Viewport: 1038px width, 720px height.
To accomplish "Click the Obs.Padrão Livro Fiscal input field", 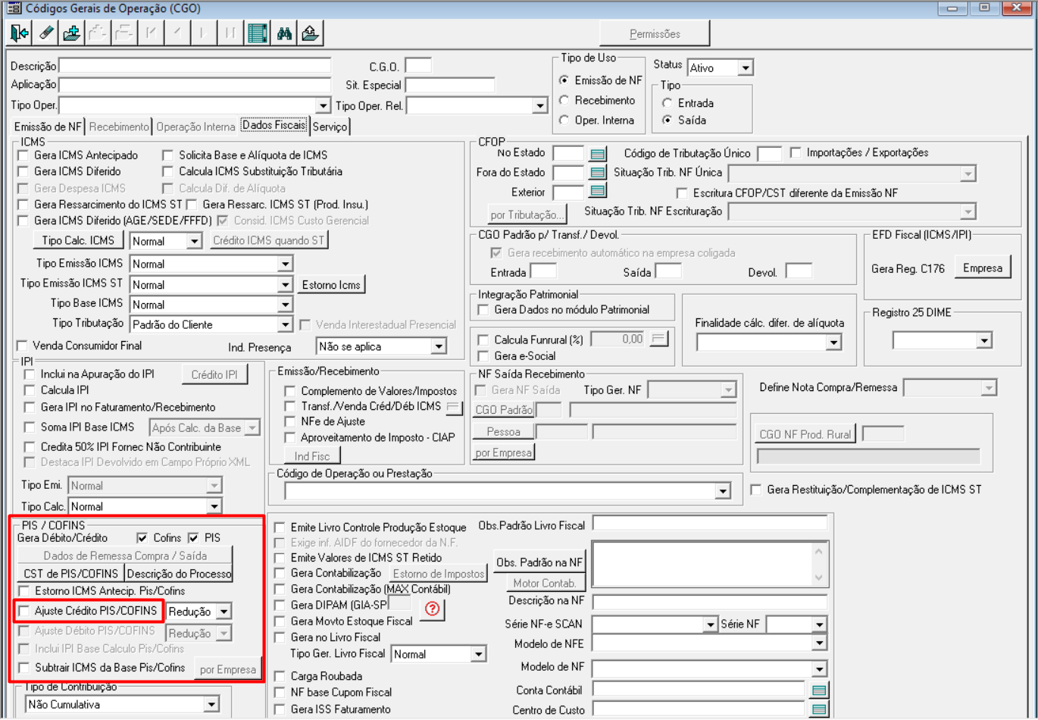I will [710, 524].
